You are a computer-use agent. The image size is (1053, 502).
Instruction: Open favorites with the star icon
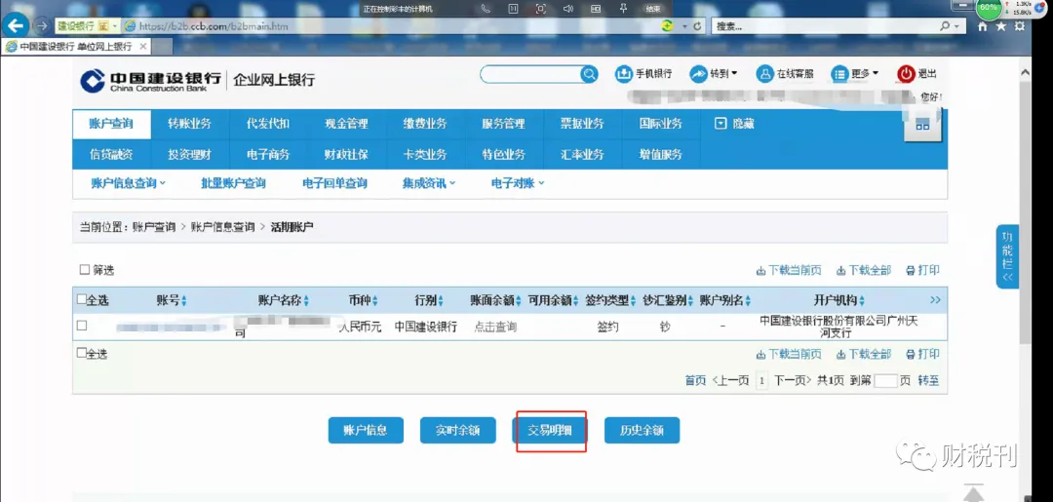click(x=1001, y=26)
